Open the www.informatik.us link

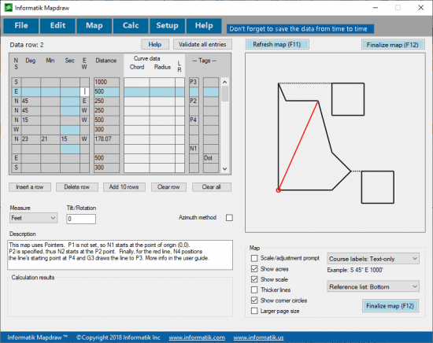(x=258, y=337)
